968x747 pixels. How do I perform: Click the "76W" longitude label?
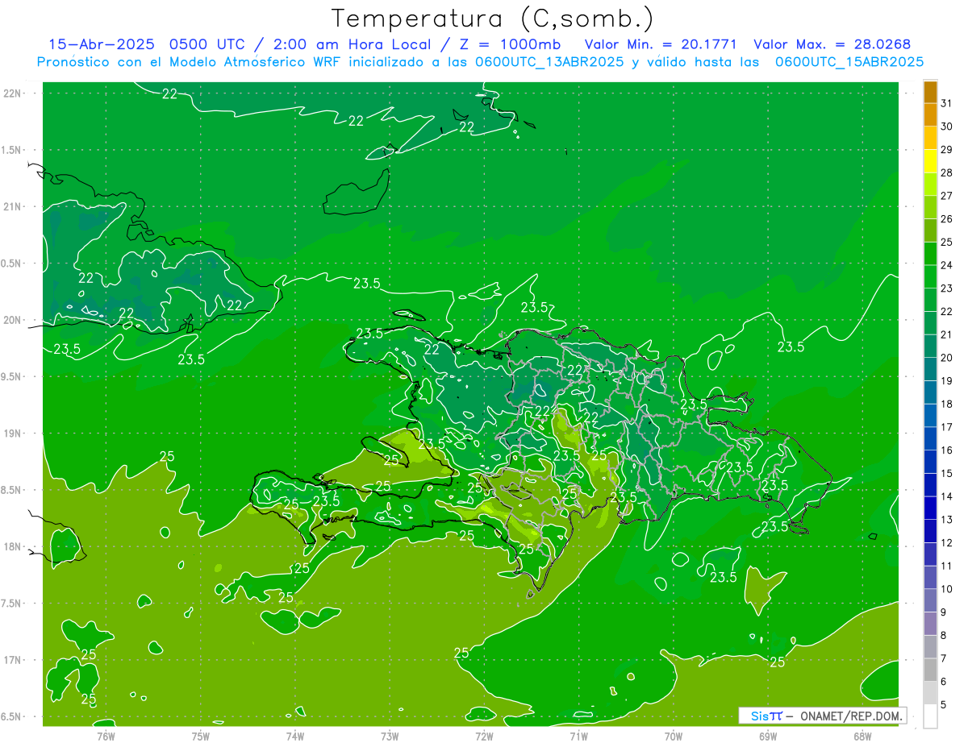(106, 736)
